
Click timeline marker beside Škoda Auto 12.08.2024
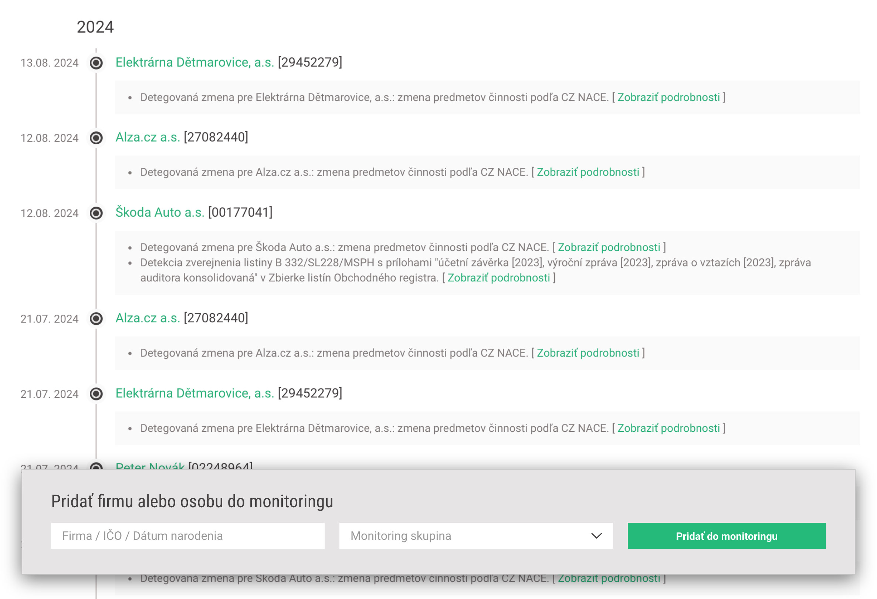pyautogui.click(x=96, y=213)
